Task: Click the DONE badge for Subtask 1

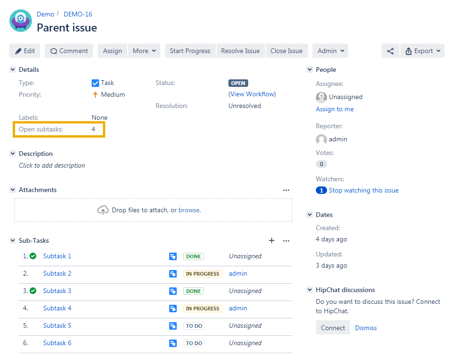Action: coord(194,256)
